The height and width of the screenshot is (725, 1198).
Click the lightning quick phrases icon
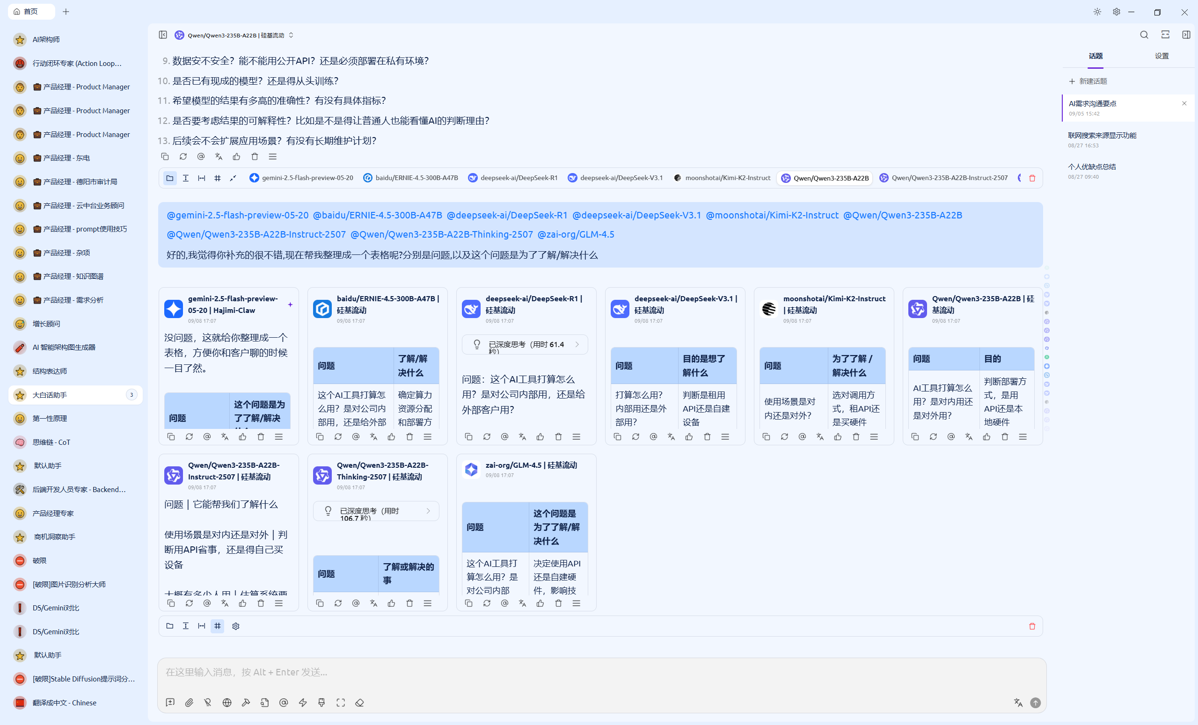302,702
